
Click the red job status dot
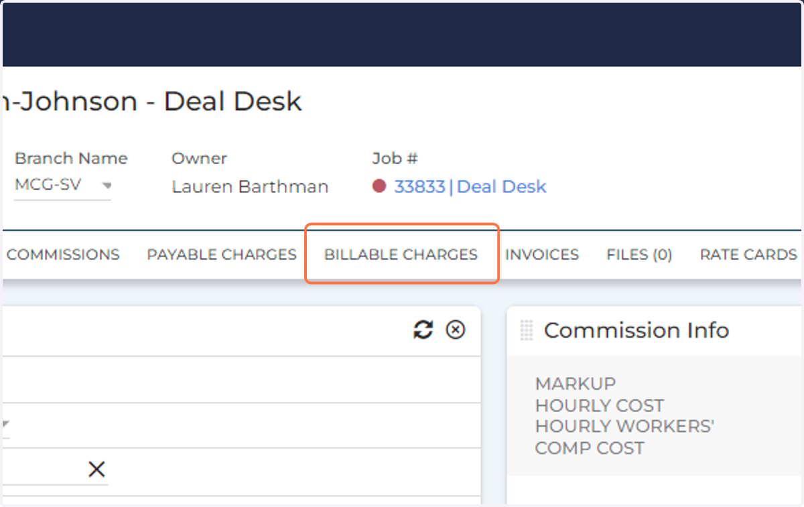(379, 186)
